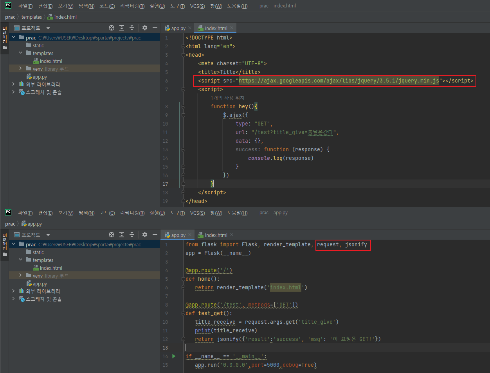The height and width of the screenshot is (373, 490).
Task: Fold function hey() at line 8 gutter
Action: [x=183, y=106]
